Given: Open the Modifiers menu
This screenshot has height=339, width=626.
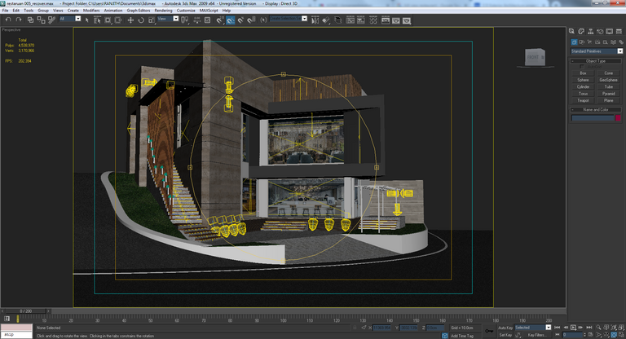Looking at the screenshot, I should (x=91, y=11).
